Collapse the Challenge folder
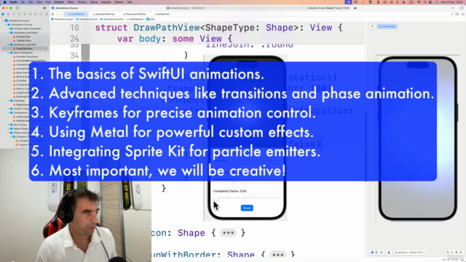The width and height of the screenshot is (466, 262). click(9, 100)
